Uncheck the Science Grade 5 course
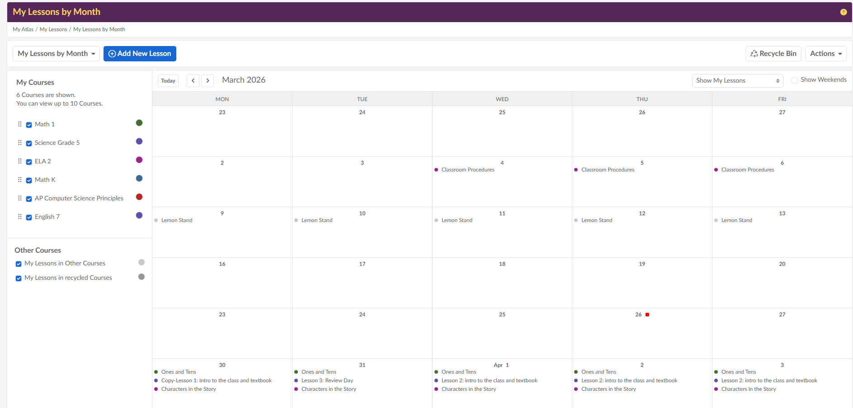The image size is (853, 408). pyautogui.click(x=29, y=143)
